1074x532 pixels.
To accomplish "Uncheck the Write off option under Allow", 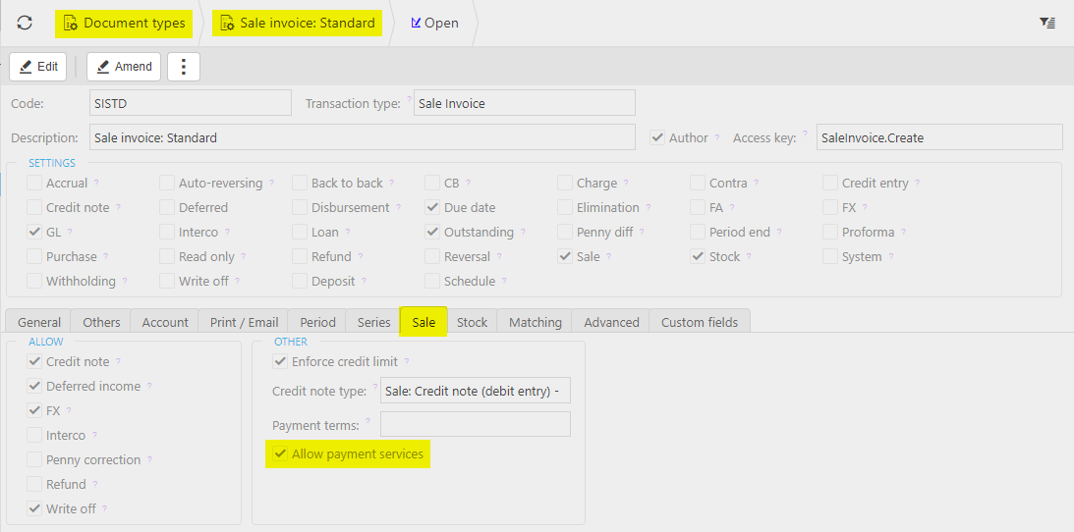I will click(34, 509).
